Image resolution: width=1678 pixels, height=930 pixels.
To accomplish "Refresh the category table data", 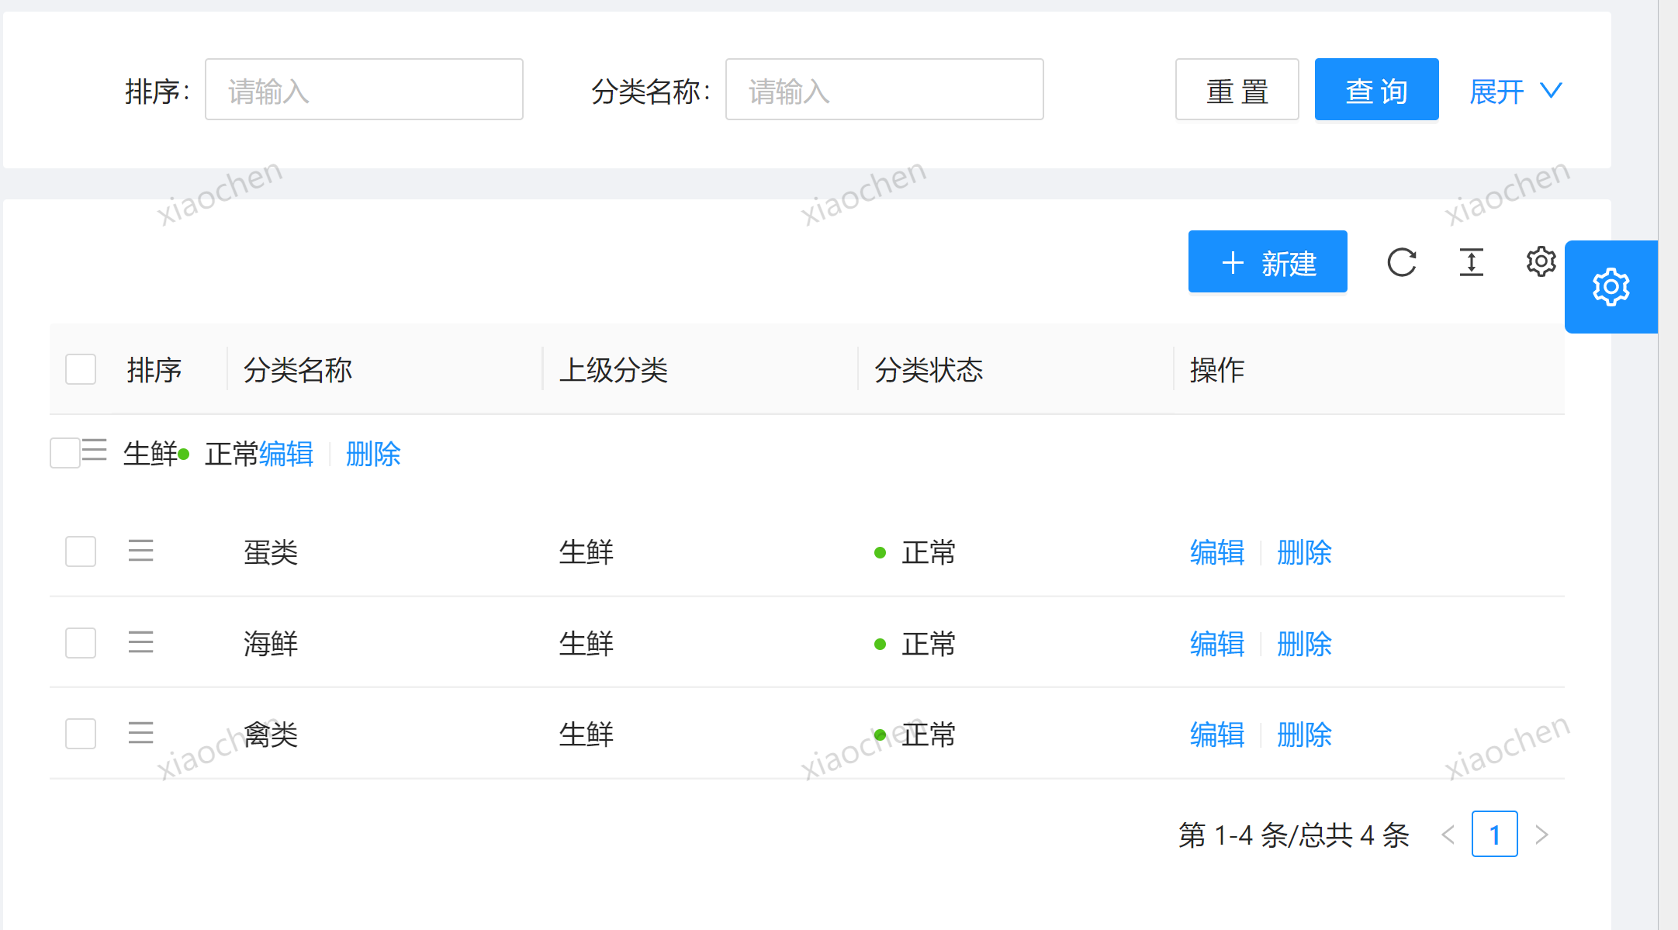I will click(1401, 262).
